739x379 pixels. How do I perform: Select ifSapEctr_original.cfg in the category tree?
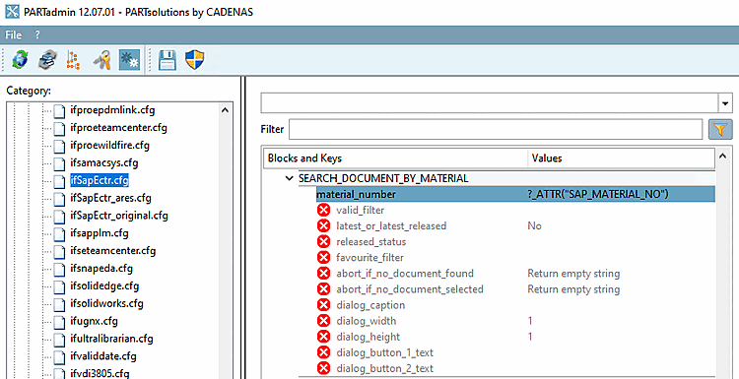[119, 216]
